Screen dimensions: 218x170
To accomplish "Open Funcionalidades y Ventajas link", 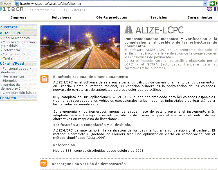I will click(16, 71).
